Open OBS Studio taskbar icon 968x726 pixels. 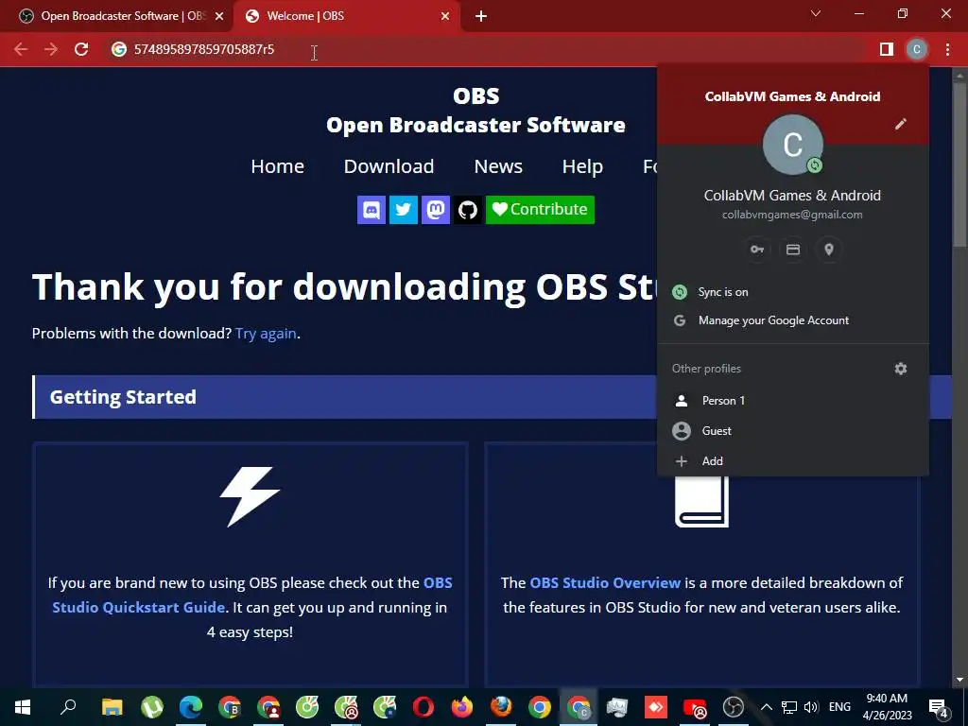click(734, 707)
